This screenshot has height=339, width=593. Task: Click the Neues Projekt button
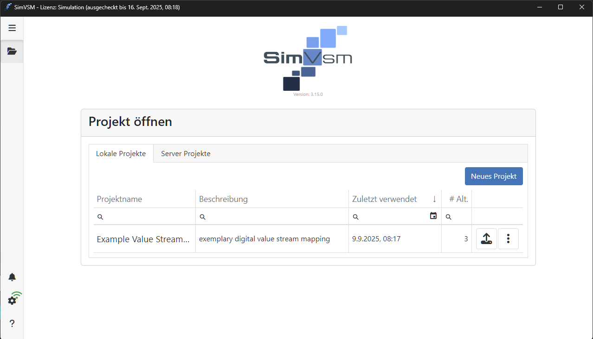pyautogui.click(x=494, y=176)
